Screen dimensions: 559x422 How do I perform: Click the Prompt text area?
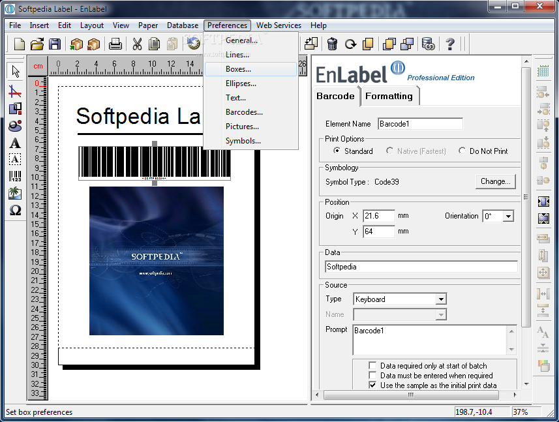tap(430, 340)
